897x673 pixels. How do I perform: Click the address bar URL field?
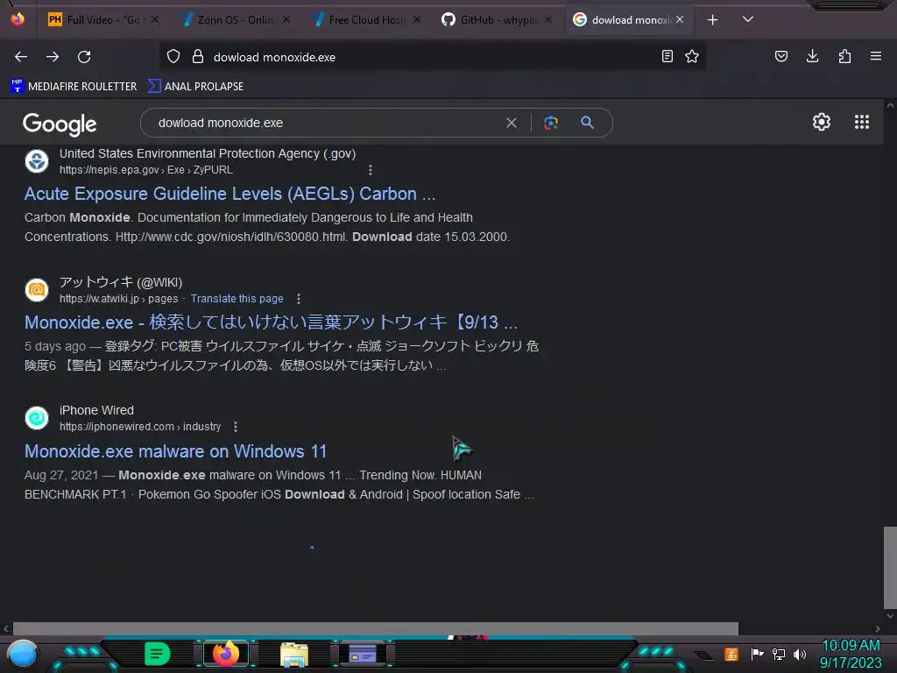click(x=432, y=57)
